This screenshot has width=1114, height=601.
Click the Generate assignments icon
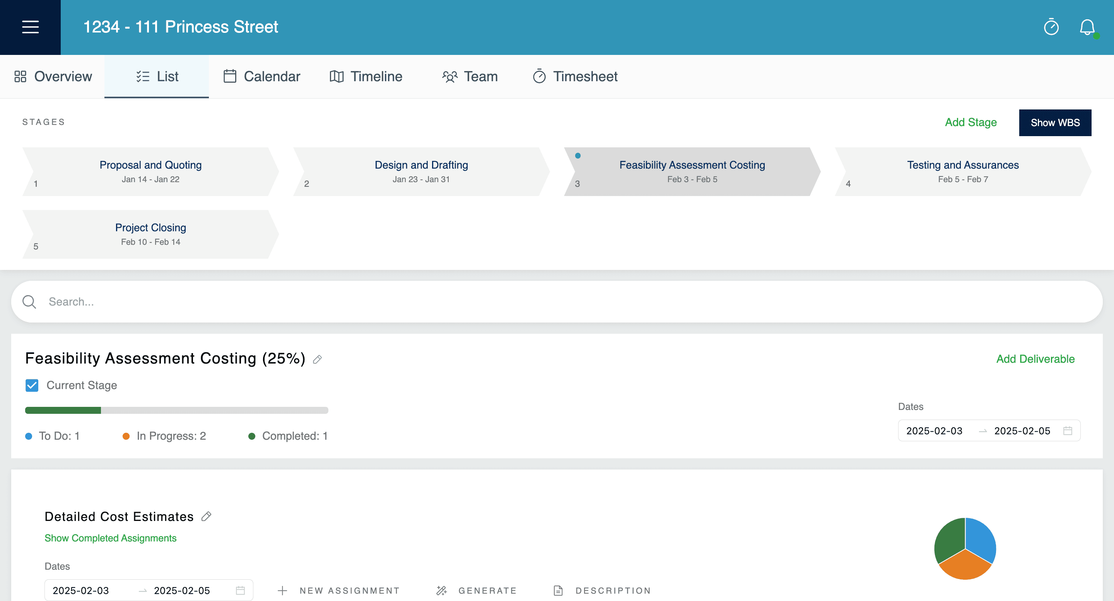pyautogui.click(x=441, y=590)
